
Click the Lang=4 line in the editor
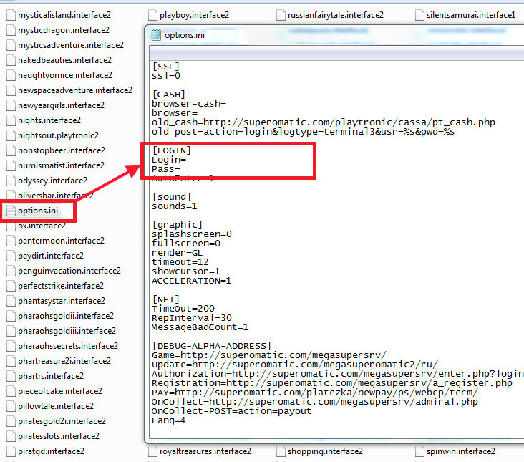pyautogui.click(x=169, y=420)
